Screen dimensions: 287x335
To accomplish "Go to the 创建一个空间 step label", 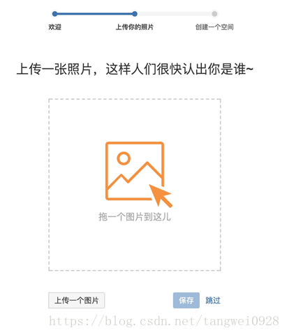I will pos(214,27).
